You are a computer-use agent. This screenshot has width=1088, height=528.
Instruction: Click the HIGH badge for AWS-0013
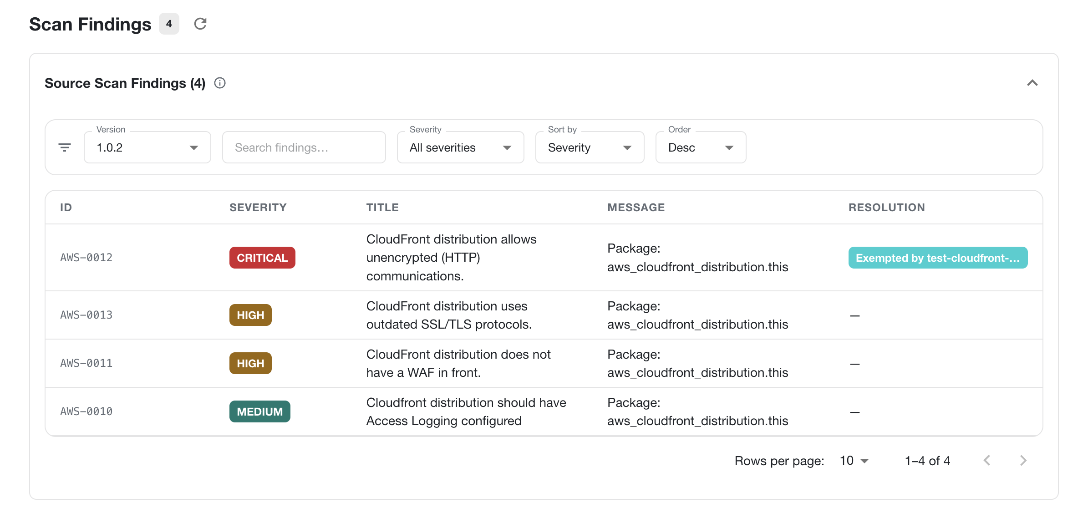[x=250, y=315]
